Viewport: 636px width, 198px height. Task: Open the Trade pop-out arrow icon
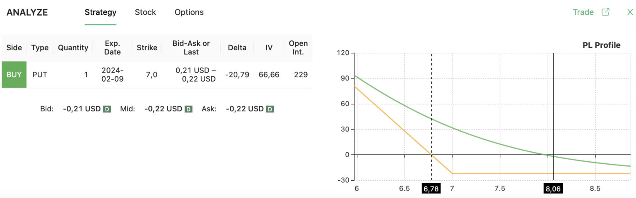[x=605, y=12]
